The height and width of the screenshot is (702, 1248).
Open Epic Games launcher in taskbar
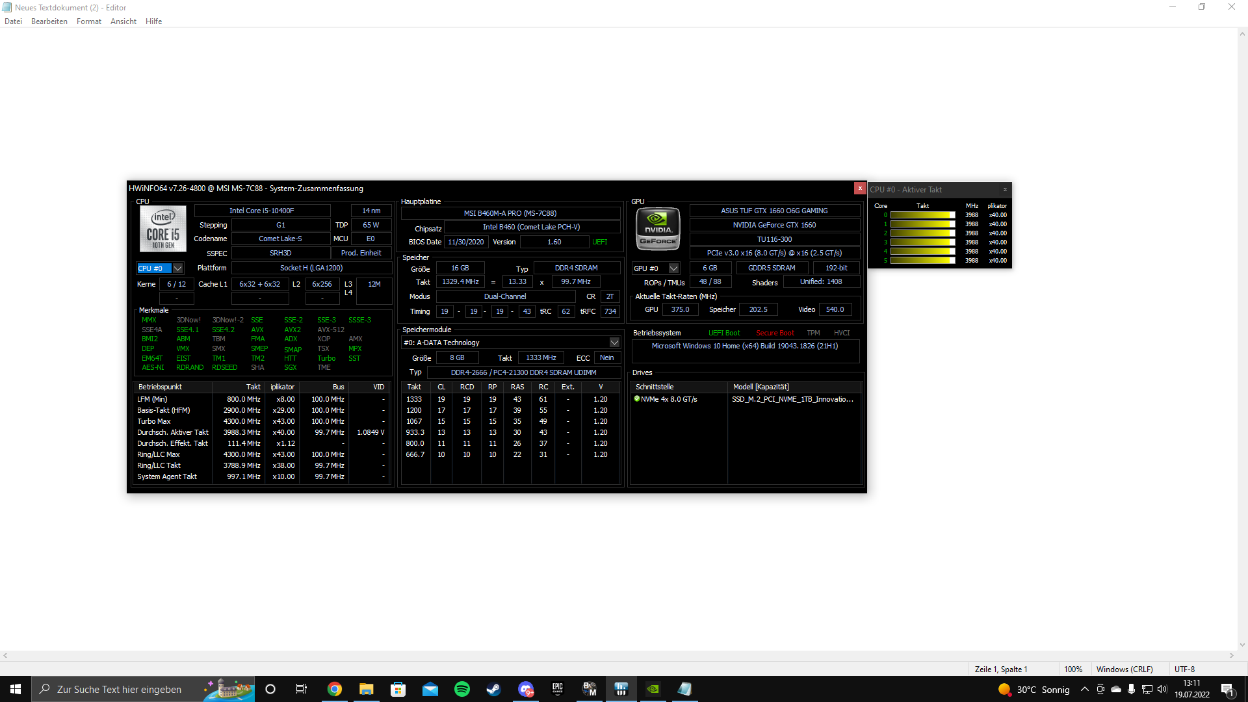point(558,689)
